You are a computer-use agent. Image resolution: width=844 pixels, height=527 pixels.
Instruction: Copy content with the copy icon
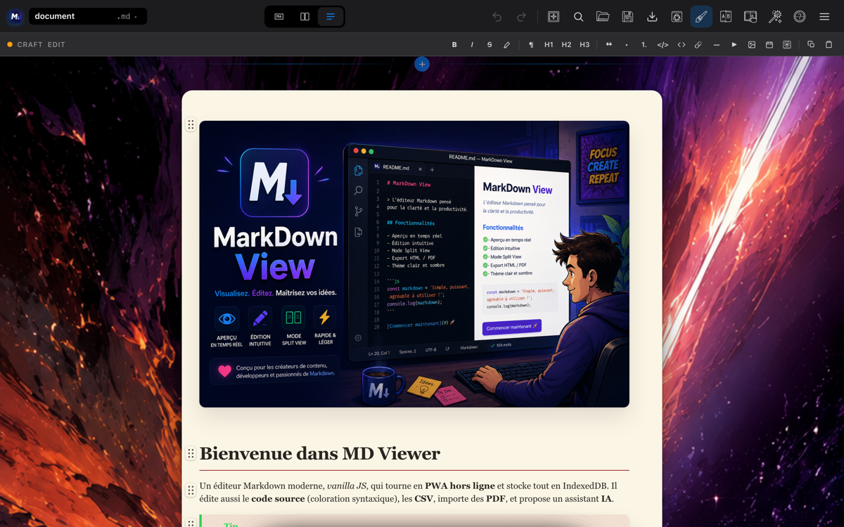click(x=811, y=44)
